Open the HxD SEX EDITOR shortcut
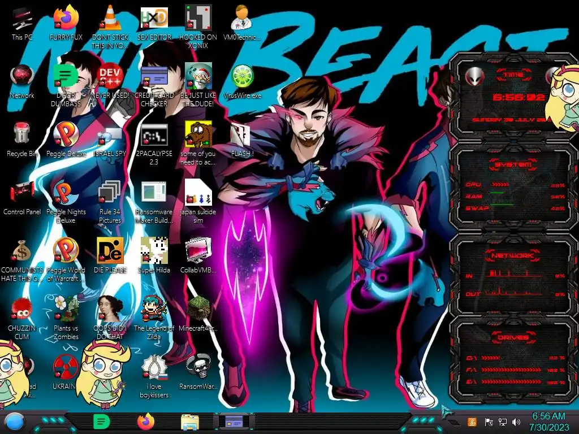Image resolution: width=579 pixels, height=434 pixels. 154,24
